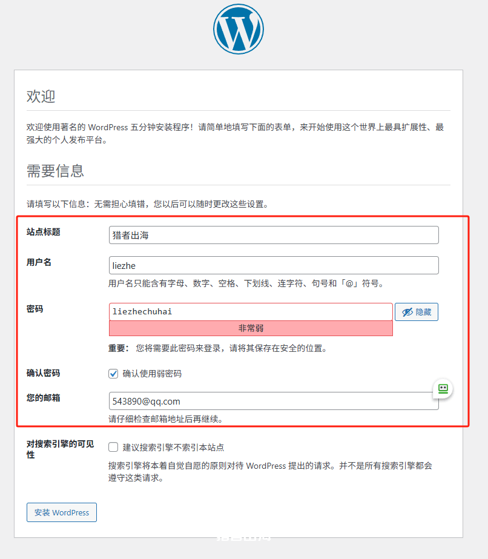Click the password field showing liezhechuhai
Screen dimensions: 488x559
(251, 312)
